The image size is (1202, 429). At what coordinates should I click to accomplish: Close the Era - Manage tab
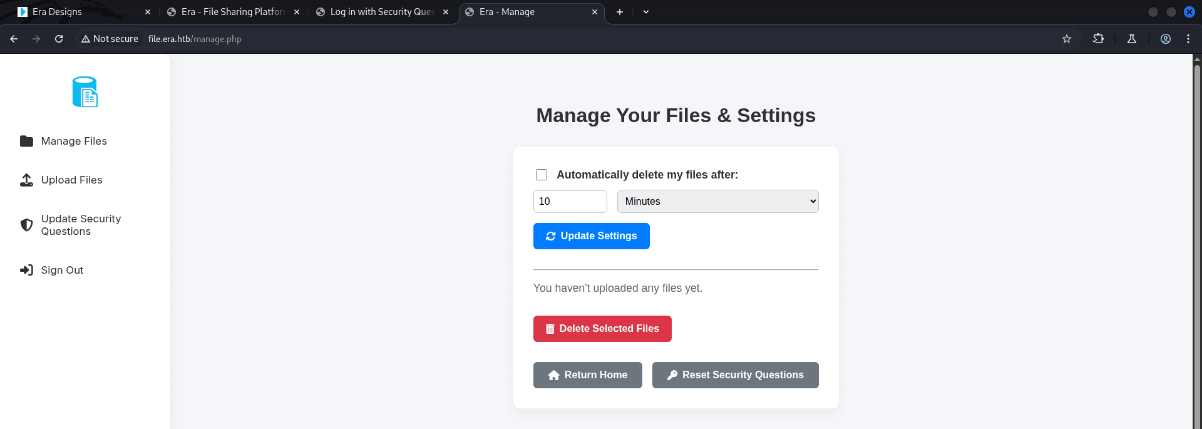pos(595,12)
